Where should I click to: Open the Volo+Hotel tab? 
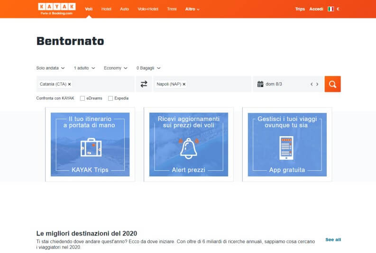coord(148,9)
